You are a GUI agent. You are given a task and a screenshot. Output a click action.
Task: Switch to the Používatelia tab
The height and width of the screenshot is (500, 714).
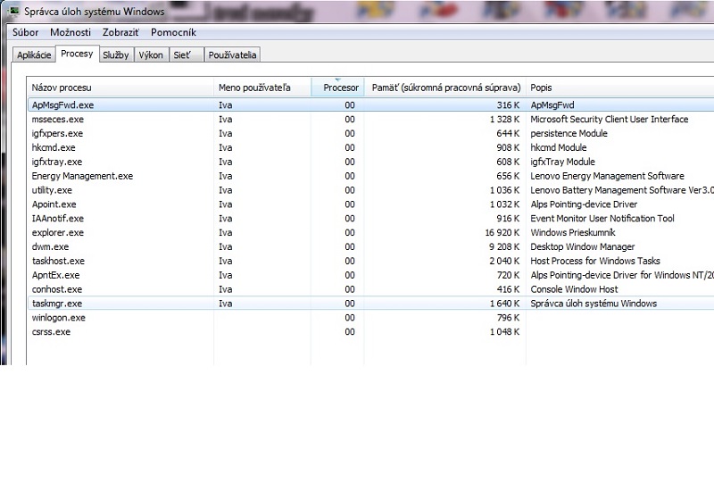232,55
